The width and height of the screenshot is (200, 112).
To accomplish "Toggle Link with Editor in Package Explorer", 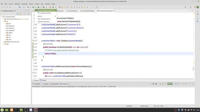I will point(21,14).
